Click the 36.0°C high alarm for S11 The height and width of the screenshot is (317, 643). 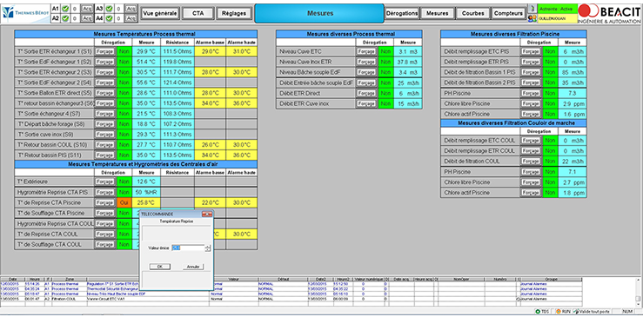[242, 155]
